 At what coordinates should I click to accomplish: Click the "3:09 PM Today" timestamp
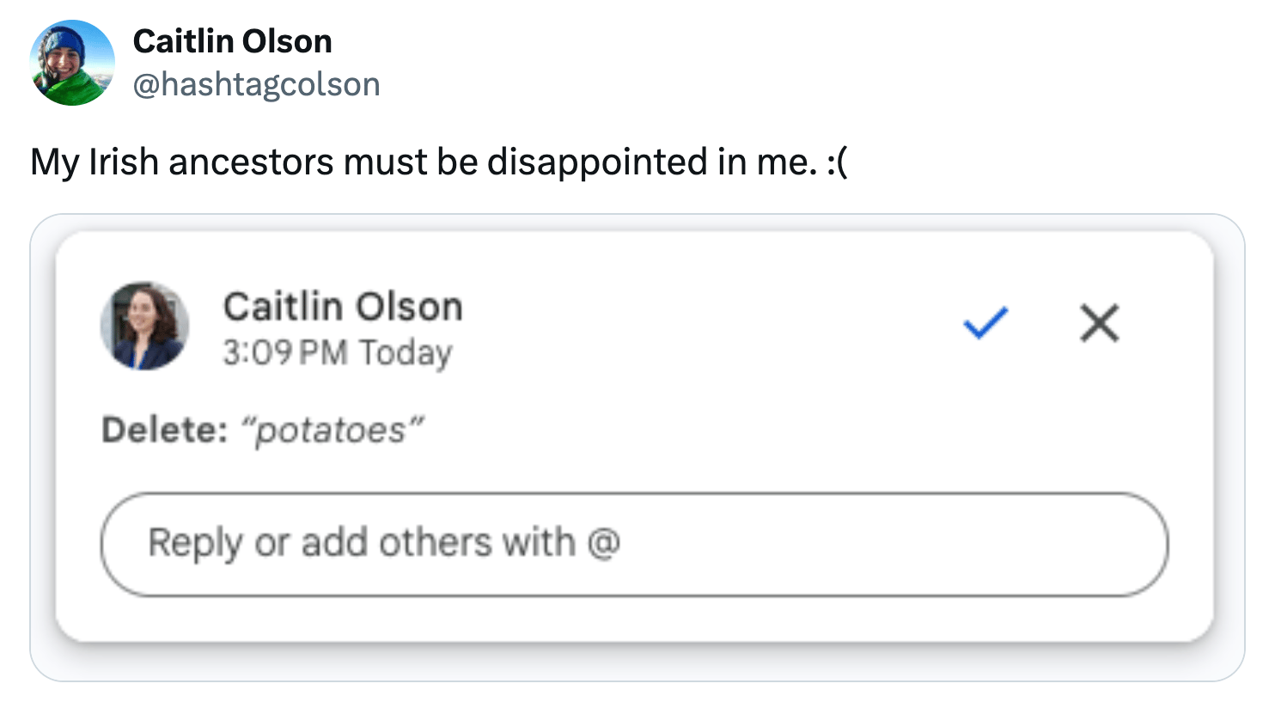coord(337,352)
